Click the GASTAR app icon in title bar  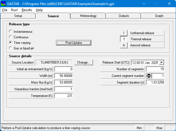(x=3, y=4)
